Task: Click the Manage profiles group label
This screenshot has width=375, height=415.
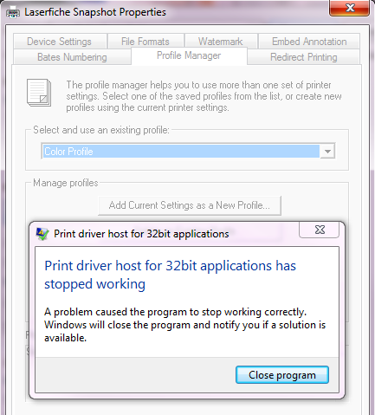Action: coord(66,183)
